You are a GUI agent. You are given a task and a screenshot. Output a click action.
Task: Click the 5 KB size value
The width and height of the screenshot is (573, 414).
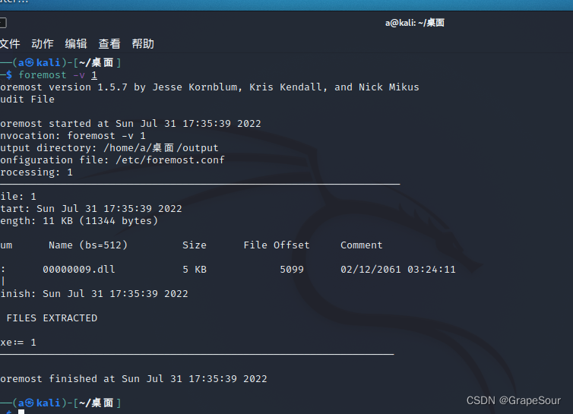[195, 270]
